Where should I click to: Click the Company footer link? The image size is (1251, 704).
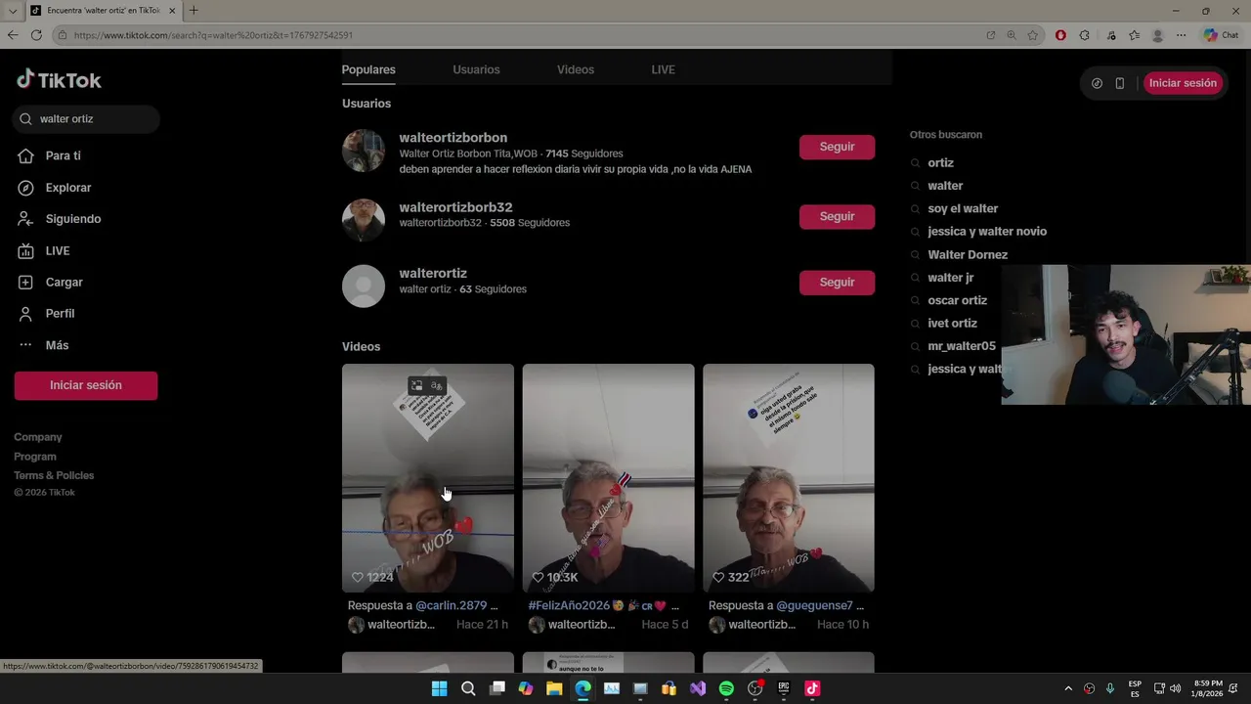pos(38,437)
